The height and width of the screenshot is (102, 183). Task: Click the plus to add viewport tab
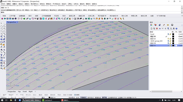click(35, 91)
